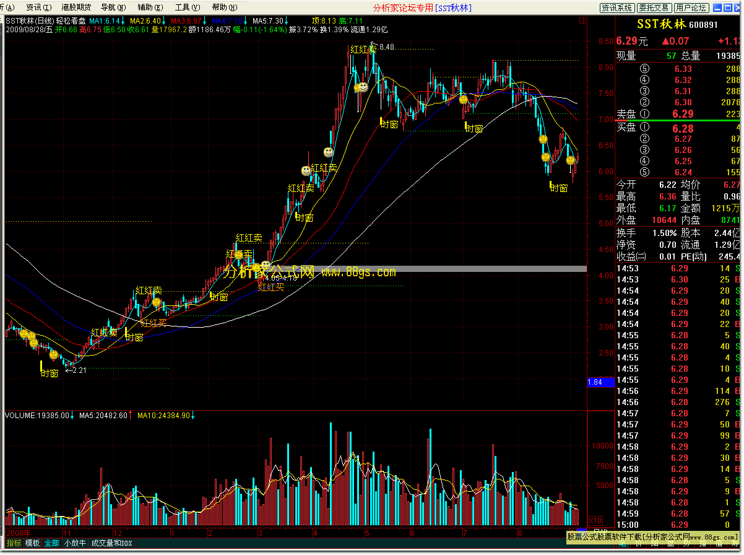
Task: Click the 换手 value 1.50%
Action: (x=665, y=233)
